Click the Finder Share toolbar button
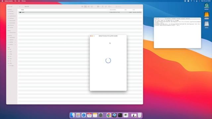Screen dimensions: 212x119 102,7
